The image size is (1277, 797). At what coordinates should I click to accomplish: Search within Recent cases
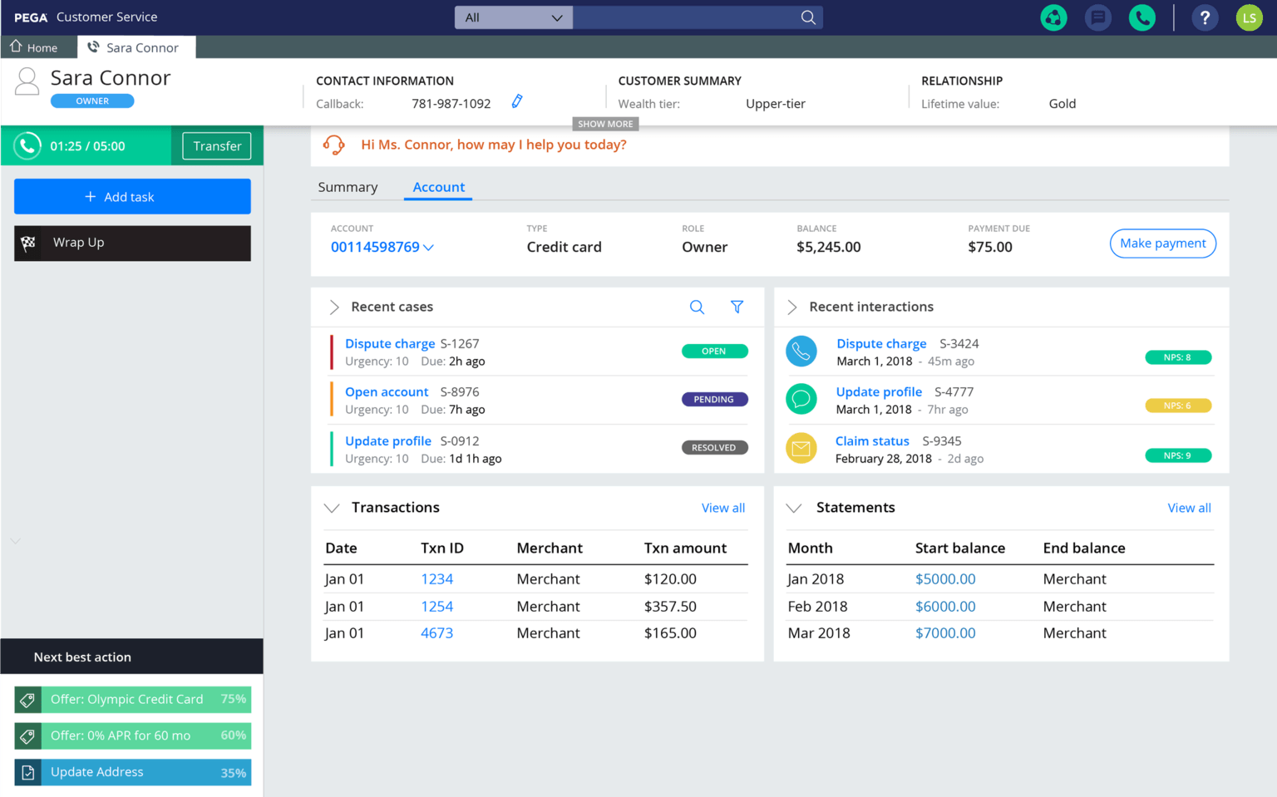click(697, 307)
